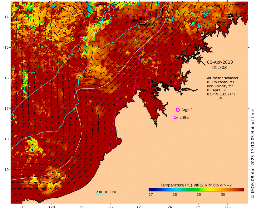Viewport: 256px width, 212px height.
Task: Click the dark red end of temperature colour bar
Action: pos(242,190)
